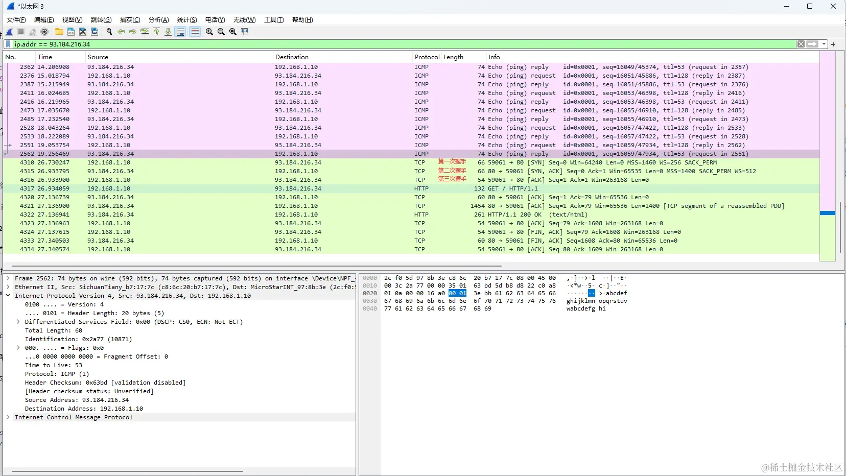This screenshot has height=476, width=846.
Task: Click the packet list horizontal scrollbar
Action: 256,266
